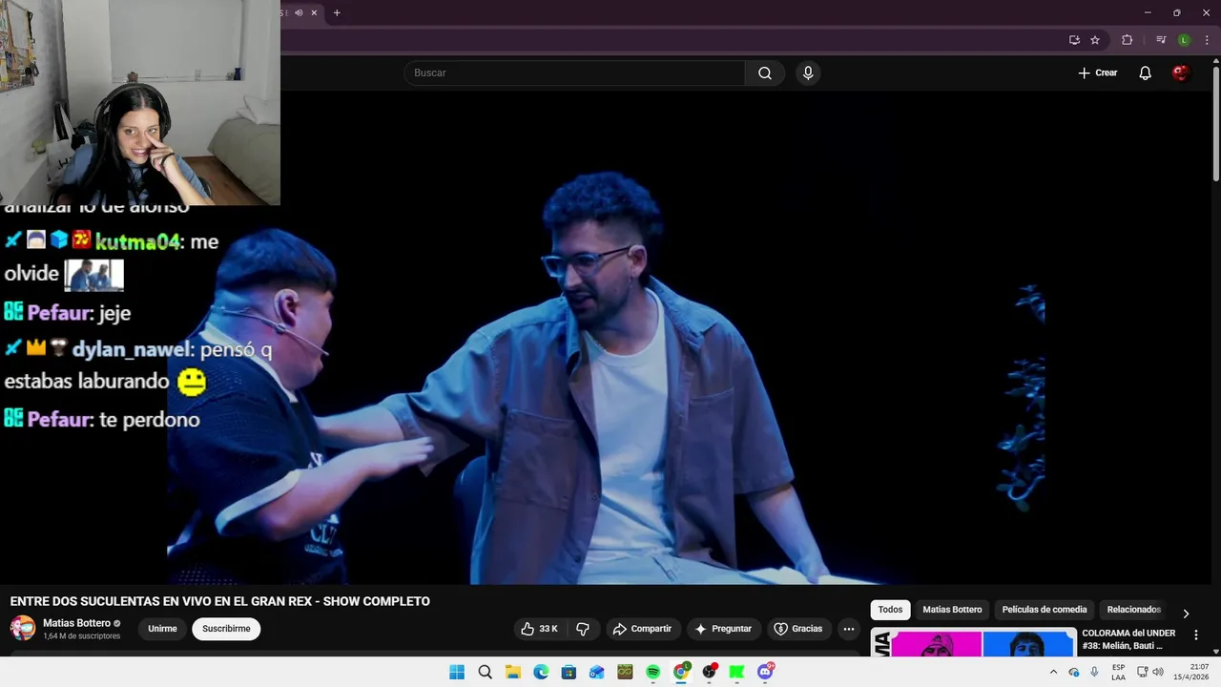The width and height of the screenshot is (1221, 687).
Task: Open YouTube account avatar menu
Action: [x=1181, y=73]
